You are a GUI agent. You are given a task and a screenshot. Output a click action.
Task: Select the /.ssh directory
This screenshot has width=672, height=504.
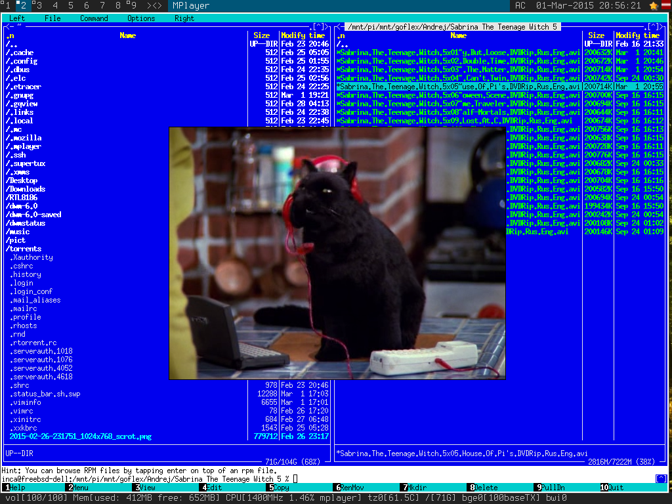[87, 155]
